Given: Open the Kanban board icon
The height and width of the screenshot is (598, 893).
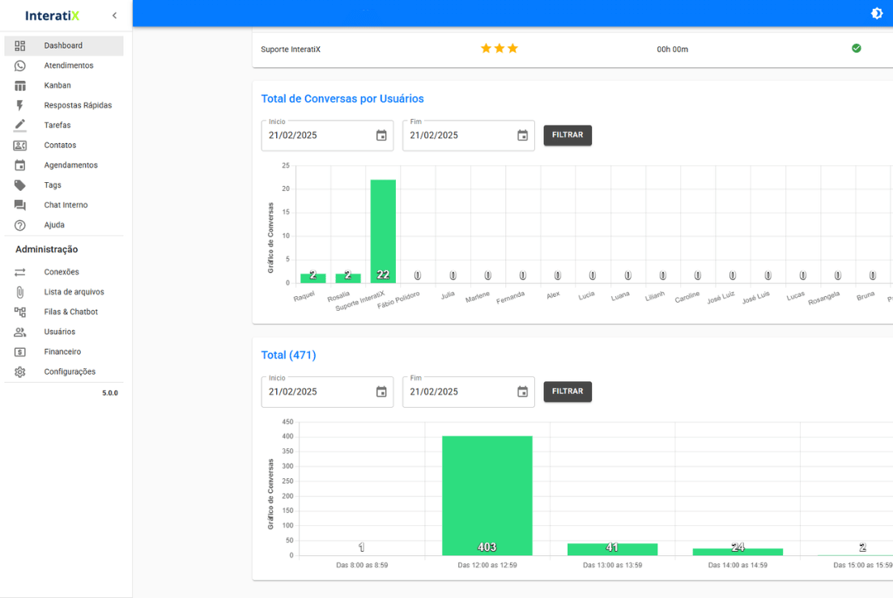Looking at the screenshot, I should pos(20,86).
